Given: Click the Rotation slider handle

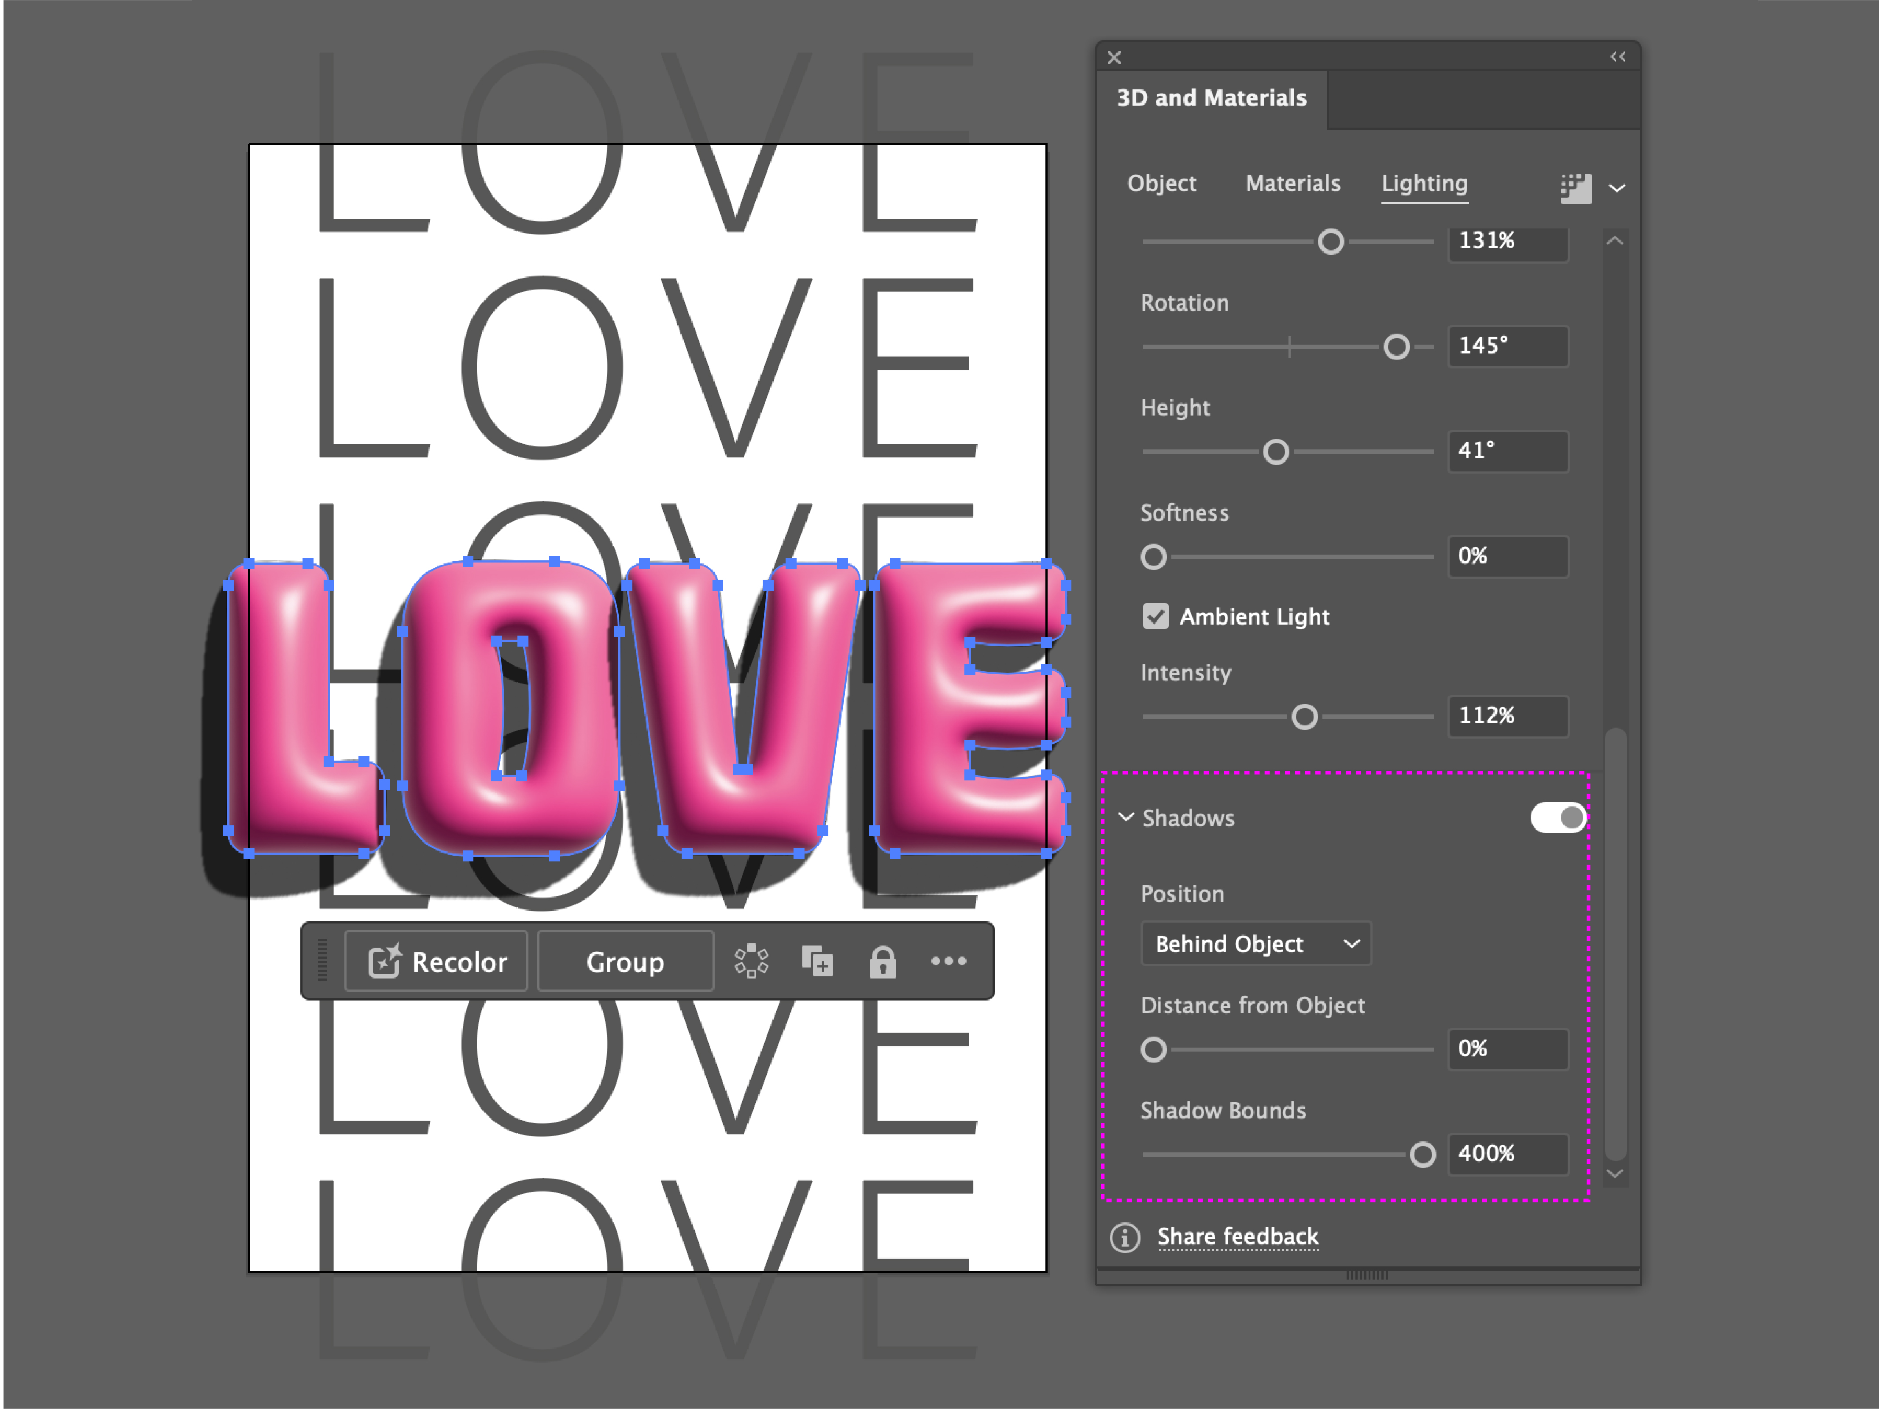Looking at the screenshot, I should tap(1395, 346).
